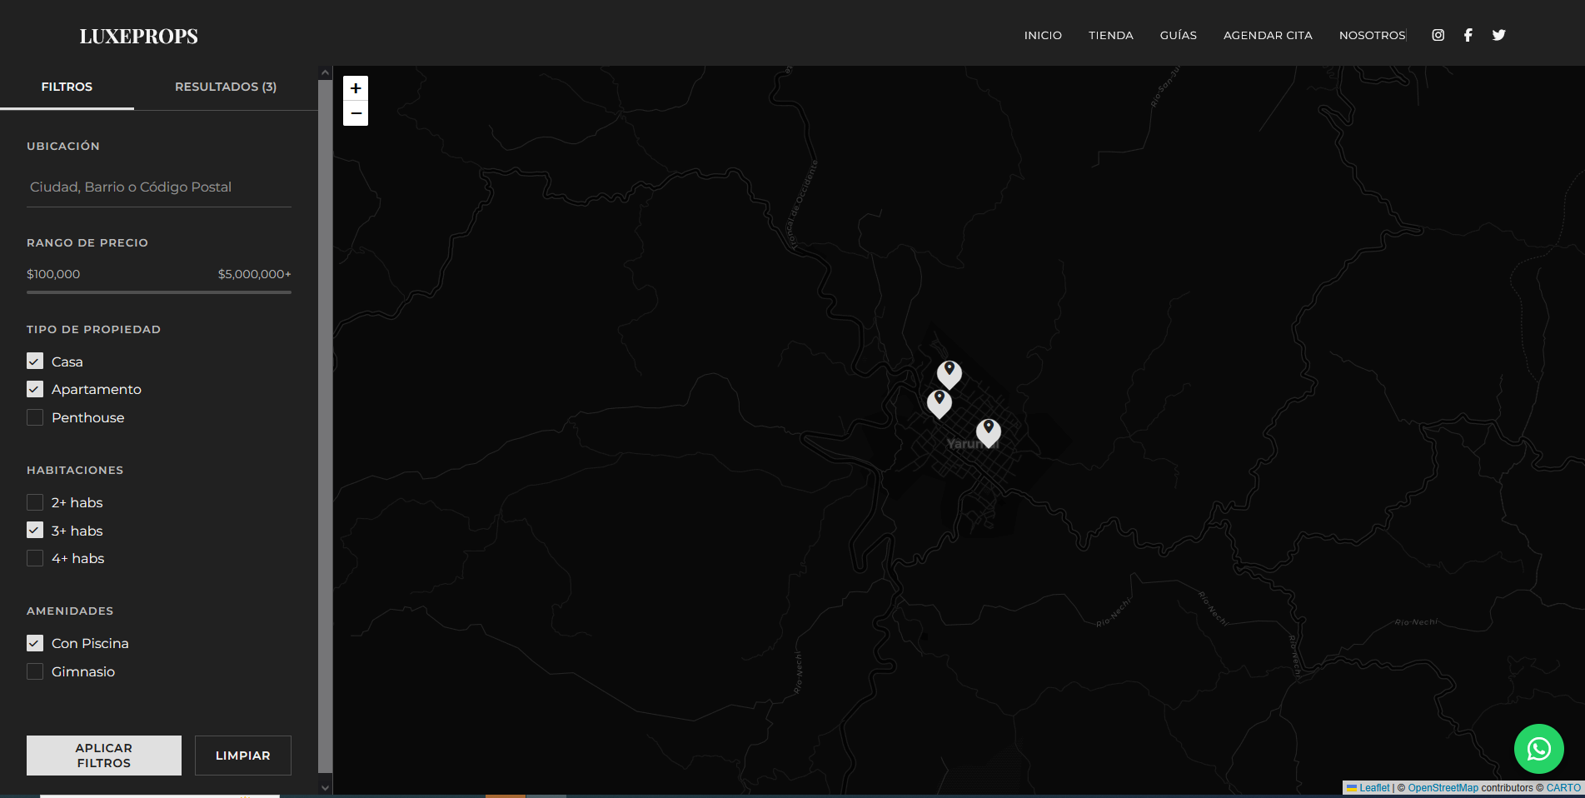Click the Limpiar button
Image resolution: width=1585 pixels, height=798 pixels.
pyautogui.click(x=242, y=756)
